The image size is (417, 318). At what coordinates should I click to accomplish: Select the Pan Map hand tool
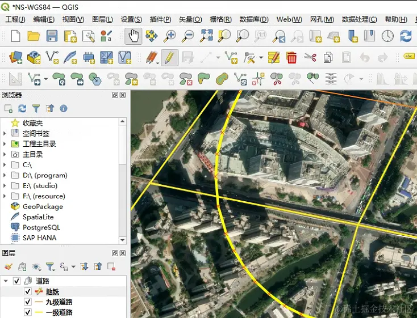pos(134,36)
